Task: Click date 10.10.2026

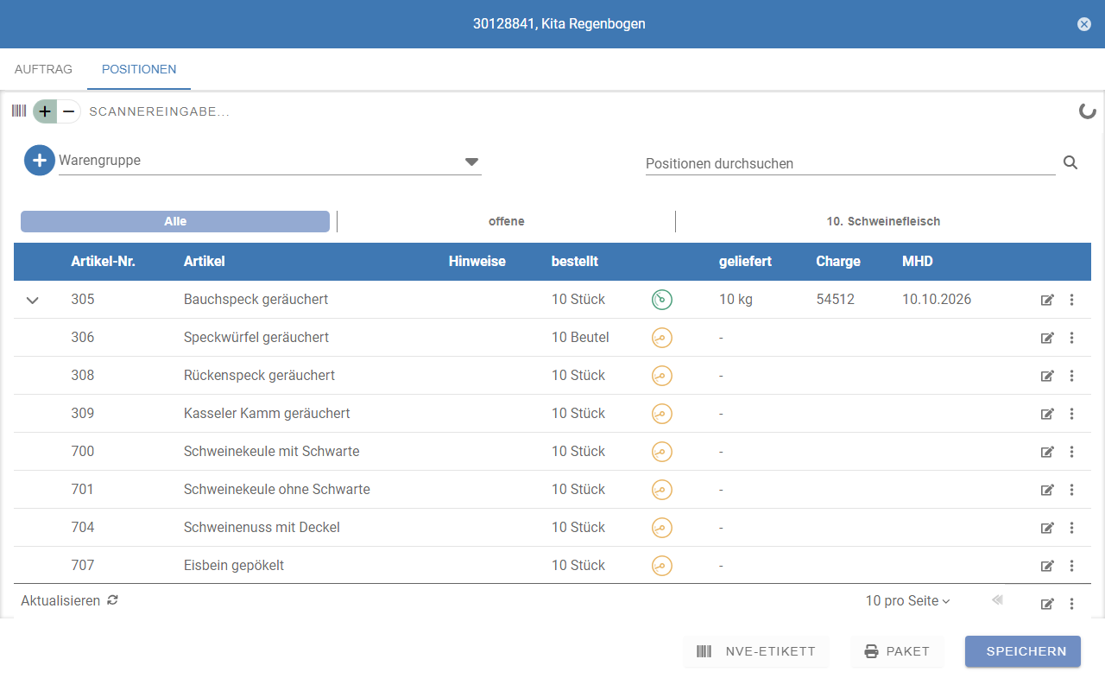Action: point(937,300)
